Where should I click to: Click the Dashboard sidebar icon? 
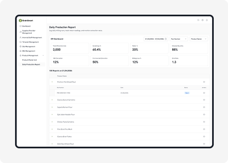20,26
